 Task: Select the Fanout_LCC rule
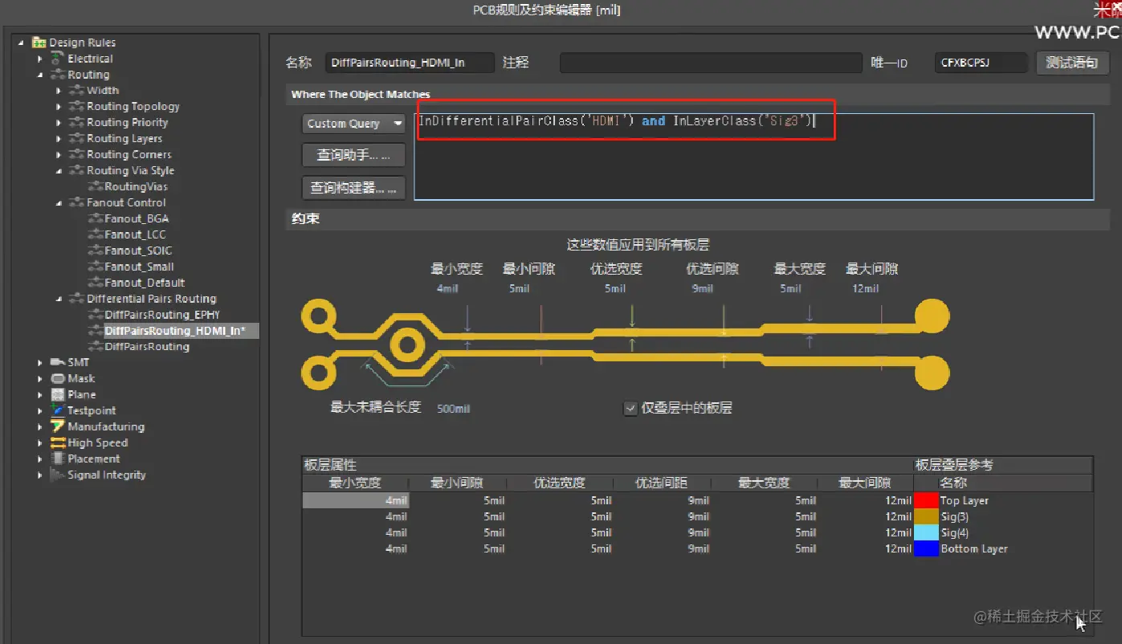coord(135,234)
